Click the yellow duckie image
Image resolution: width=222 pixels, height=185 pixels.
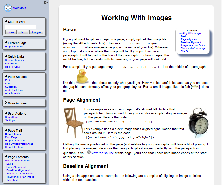coord(82,77)
